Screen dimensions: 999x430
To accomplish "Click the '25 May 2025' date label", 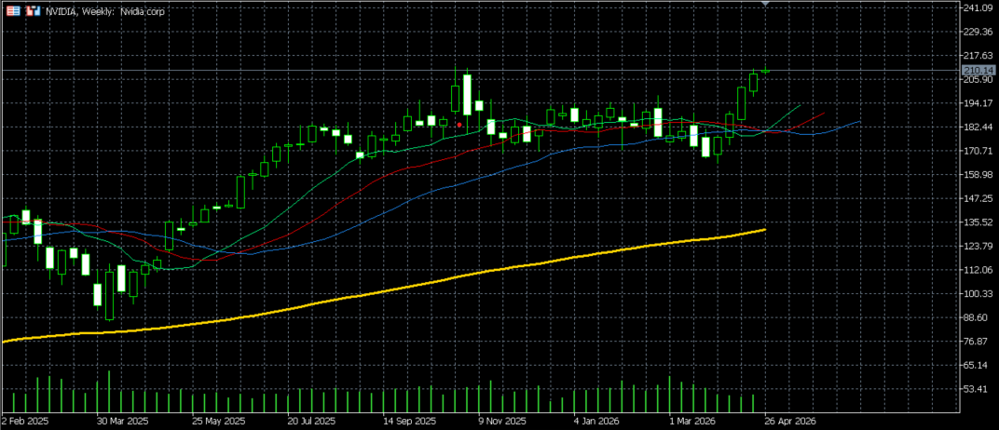I will [219, 421].
